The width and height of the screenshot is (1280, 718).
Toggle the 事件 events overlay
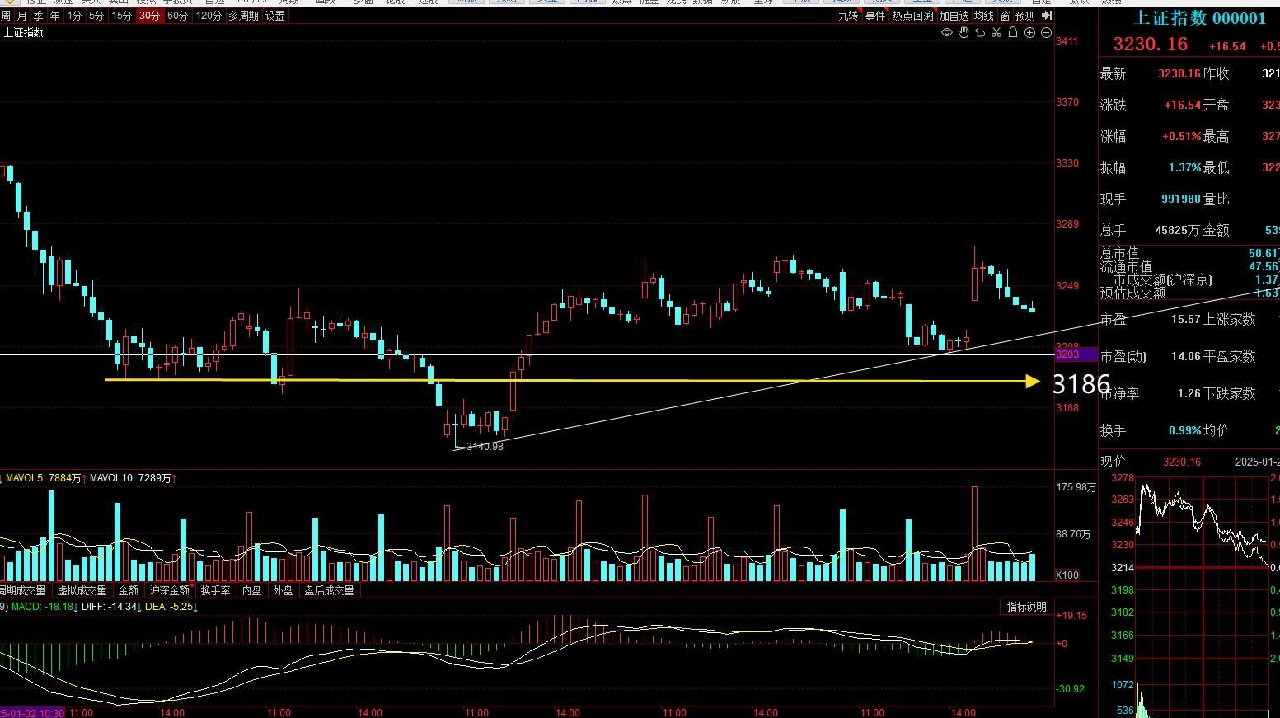(875, 16)
